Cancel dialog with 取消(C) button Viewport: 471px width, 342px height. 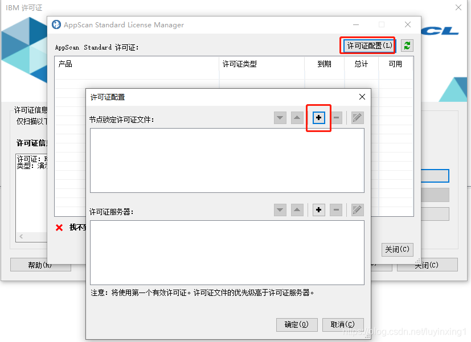click(x=343, y=324)
